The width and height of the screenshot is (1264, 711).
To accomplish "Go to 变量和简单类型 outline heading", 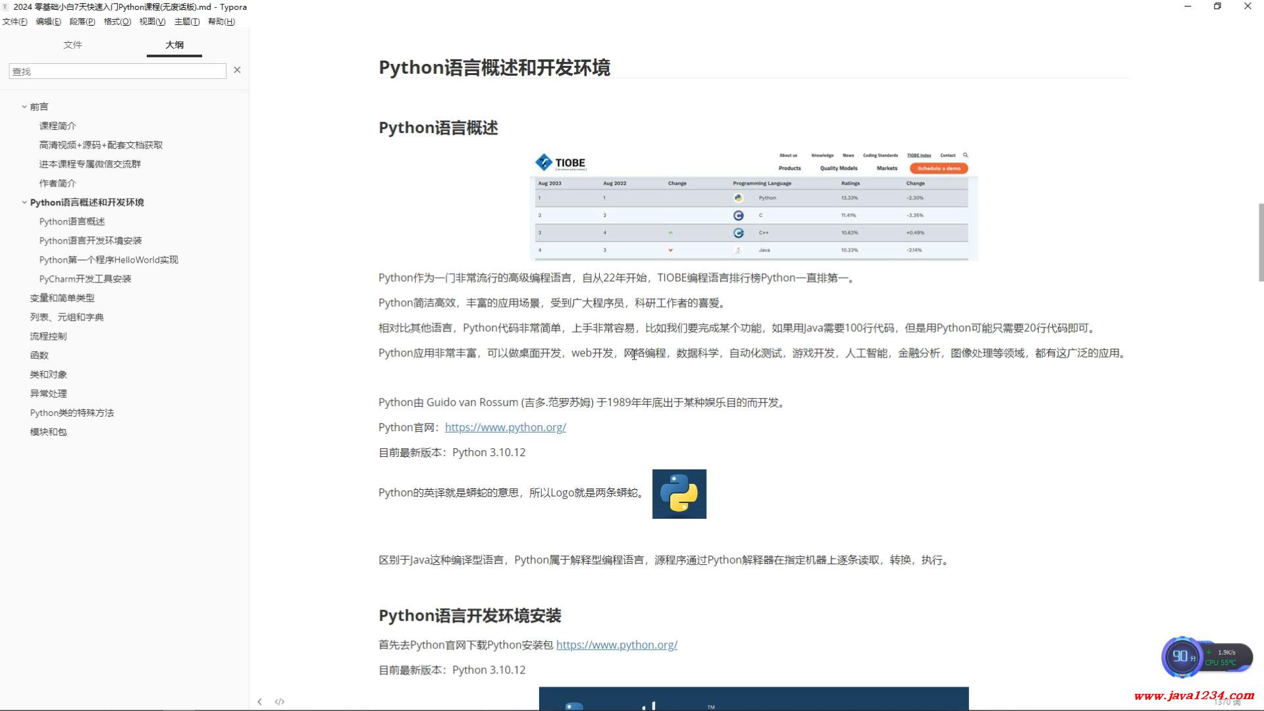I will (x=62, y=298).
